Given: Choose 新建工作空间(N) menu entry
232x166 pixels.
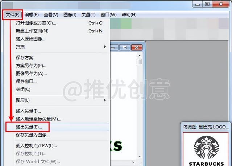Looking at the screenshot, I should pos(62,31).
